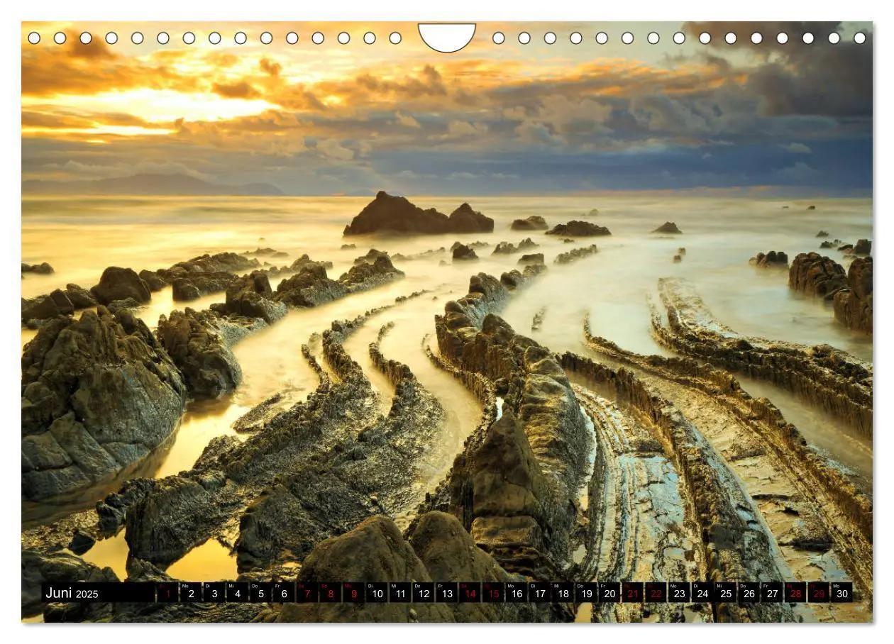Click the "Juni 2025" month label
This screenshot has height=644, width=894.
(72, 594)
